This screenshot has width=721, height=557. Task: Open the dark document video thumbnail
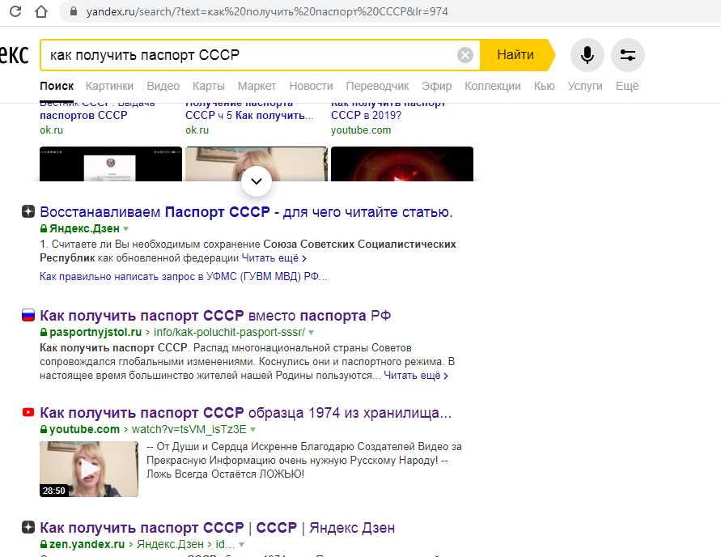[x=110, y=164]
